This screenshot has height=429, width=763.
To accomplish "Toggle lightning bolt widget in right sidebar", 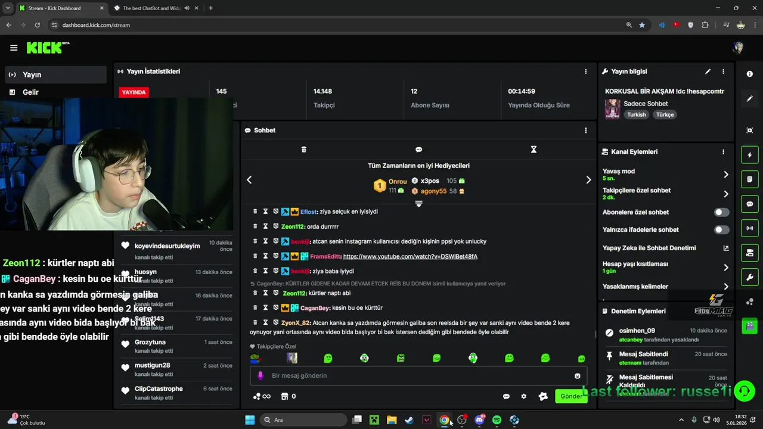I will click(749, 155).
